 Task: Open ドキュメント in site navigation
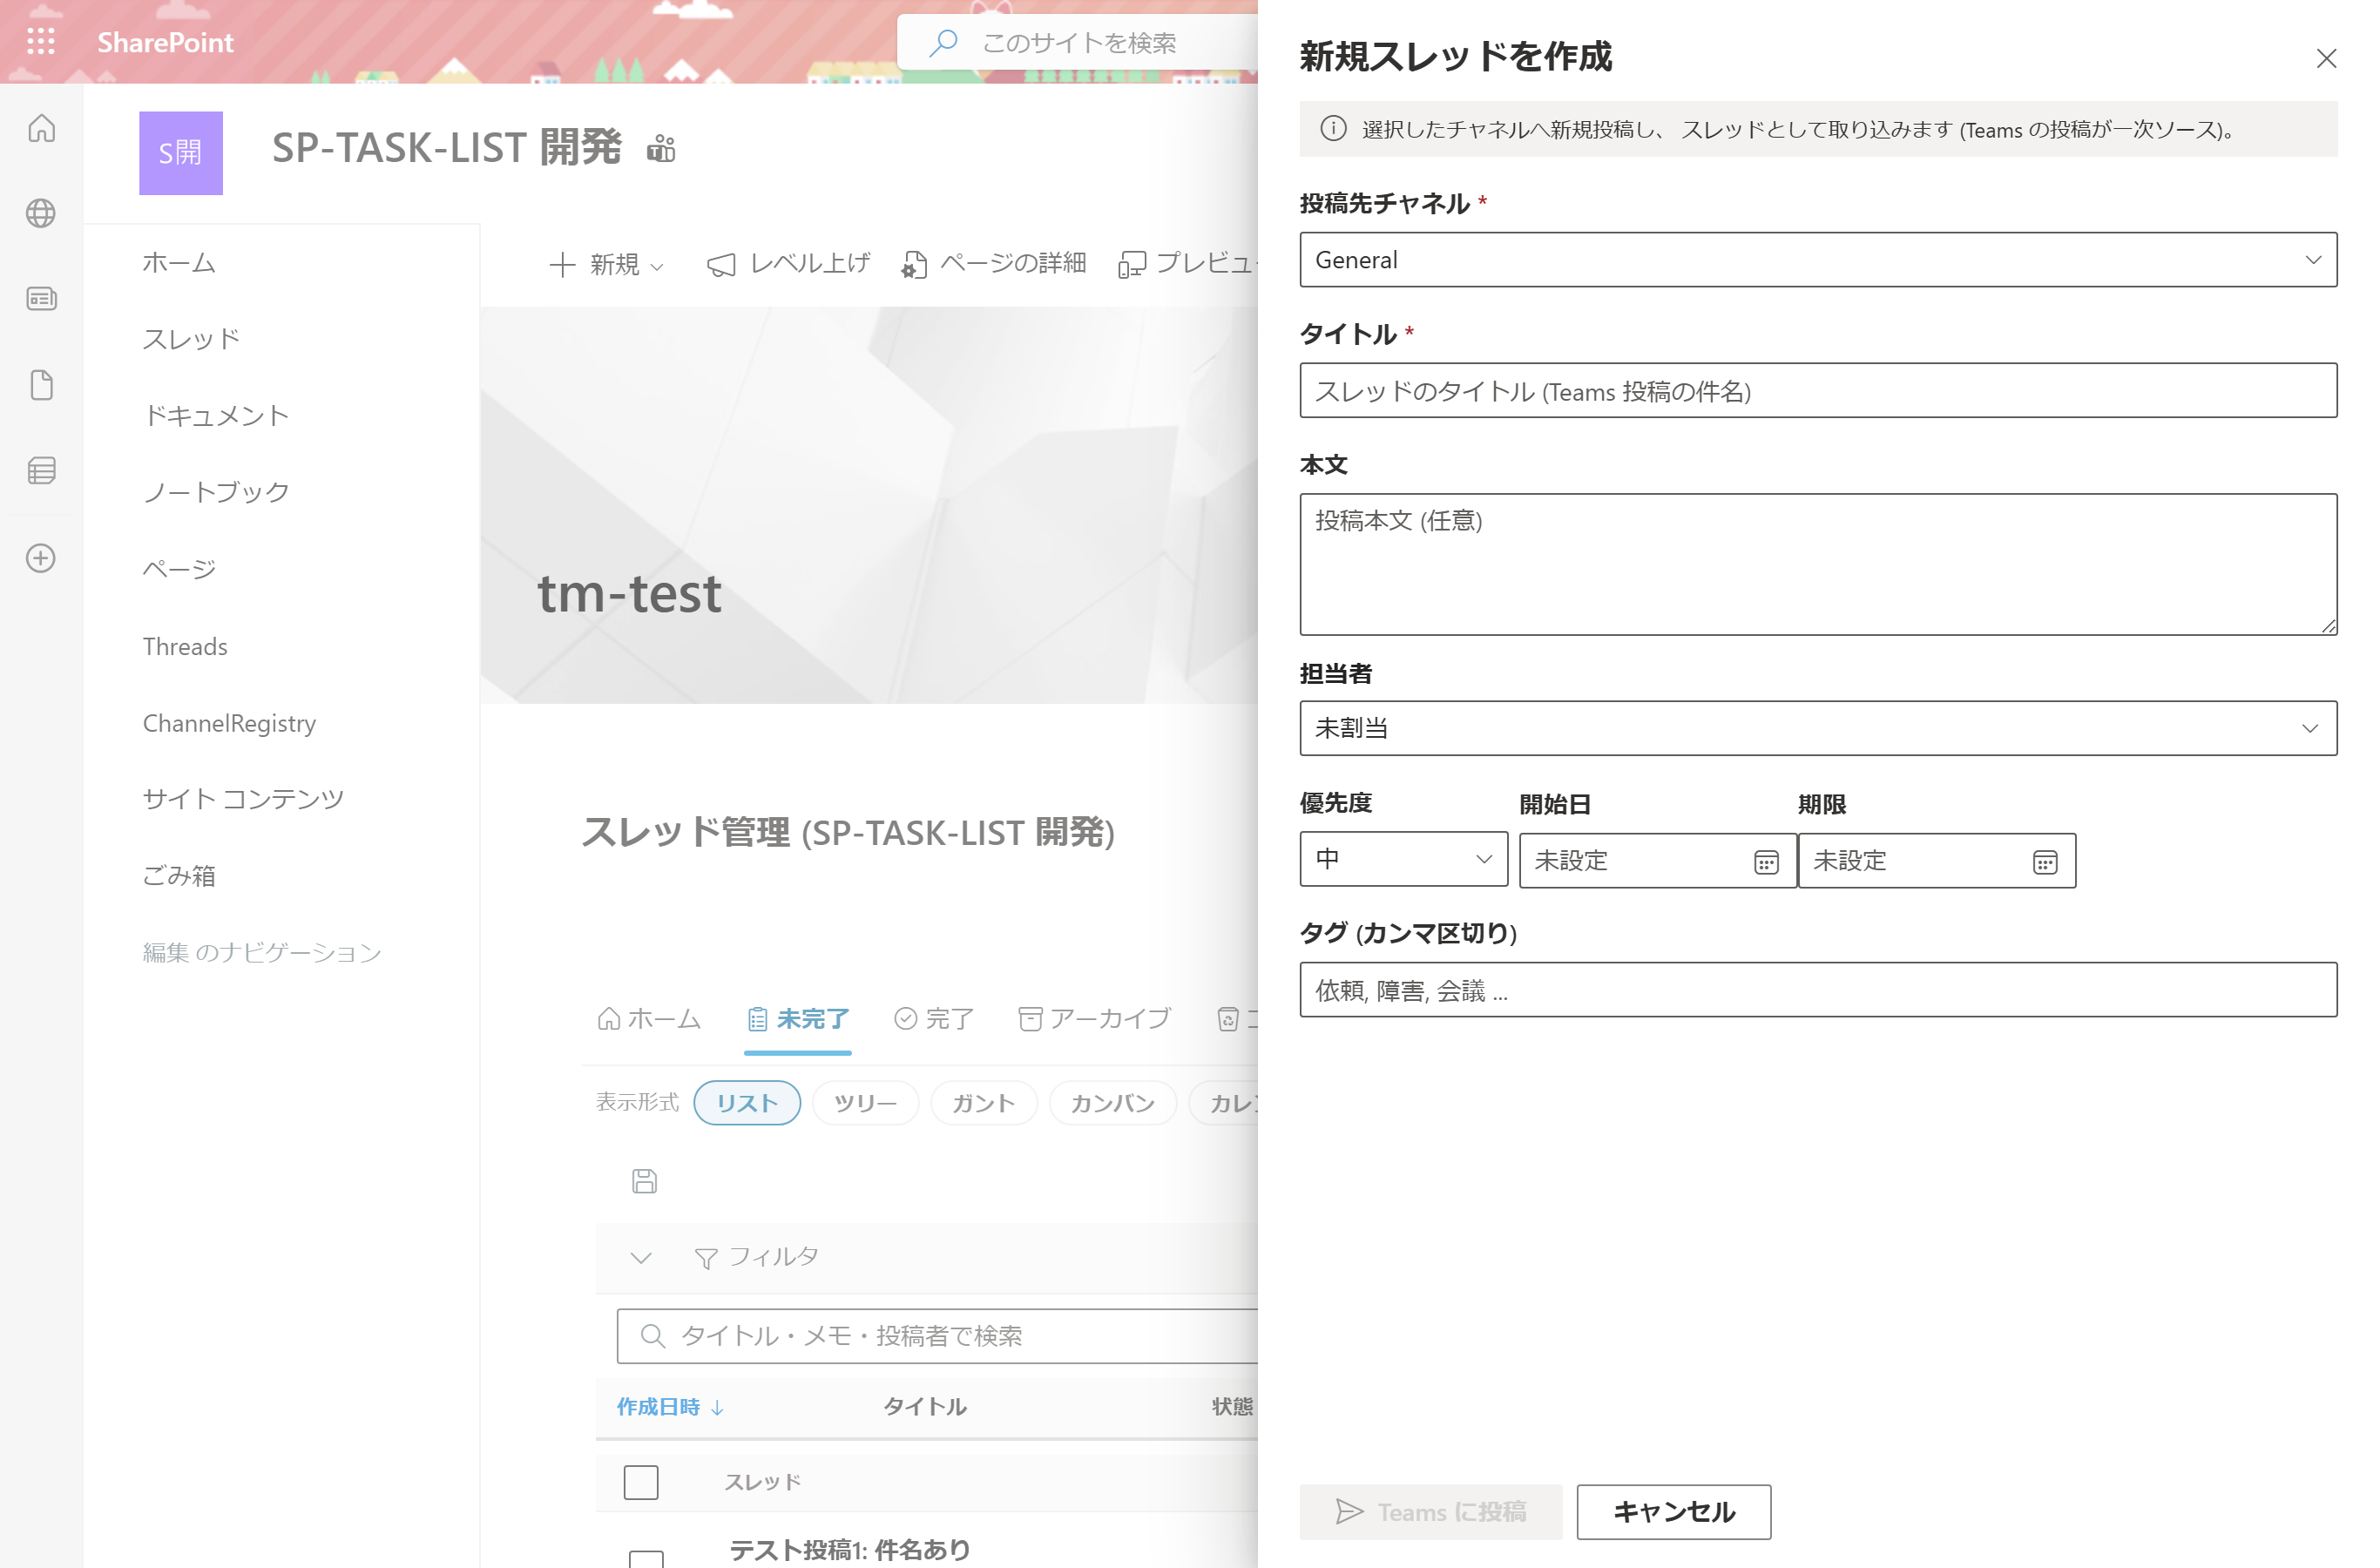coord(216,416)
